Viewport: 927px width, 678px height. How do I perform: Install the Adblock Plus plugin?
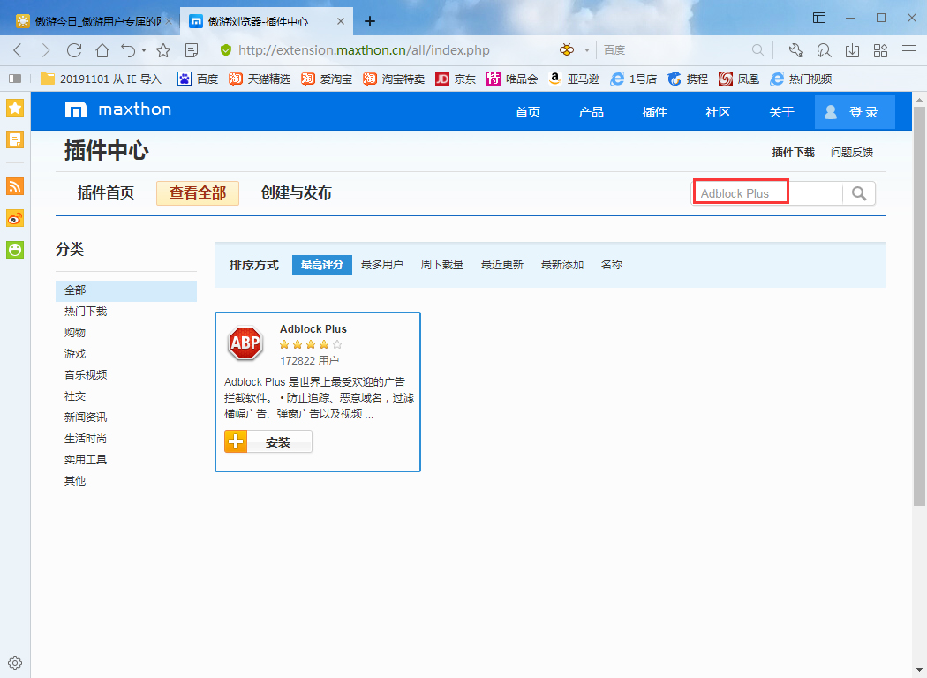coord(268,441)
